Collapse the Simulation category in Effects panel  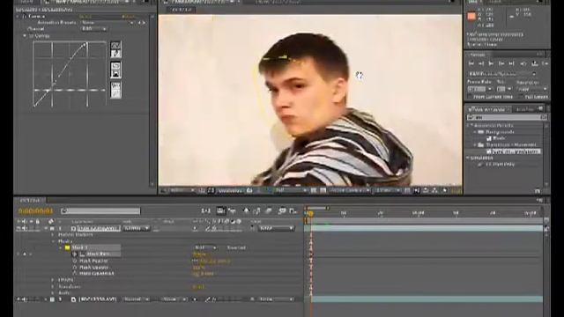tap(469, 158)
